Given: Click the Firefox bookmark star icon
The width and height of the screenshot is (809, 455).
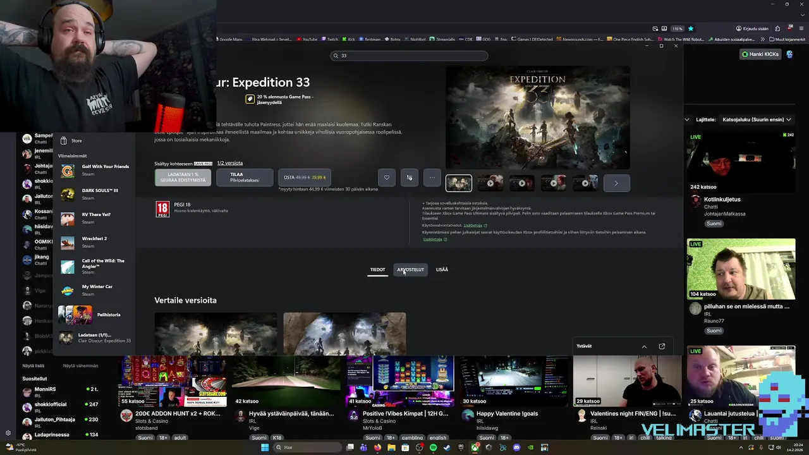Looking at the screenshot, I should click(x=691, y=28).
